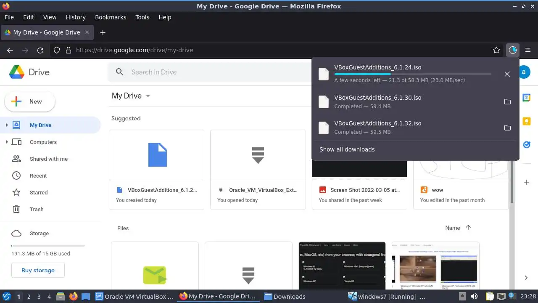
Task: Click the Buy storage button
Action: tap(38, 270)
